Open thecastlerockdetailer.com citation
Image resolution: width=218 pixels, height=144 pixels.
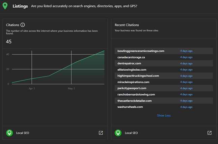(135, 101)
